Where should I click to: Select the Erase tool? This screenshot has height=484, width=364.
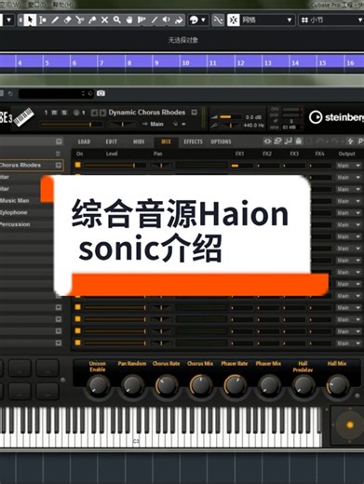pyautogui.click(x=68, y=20)
